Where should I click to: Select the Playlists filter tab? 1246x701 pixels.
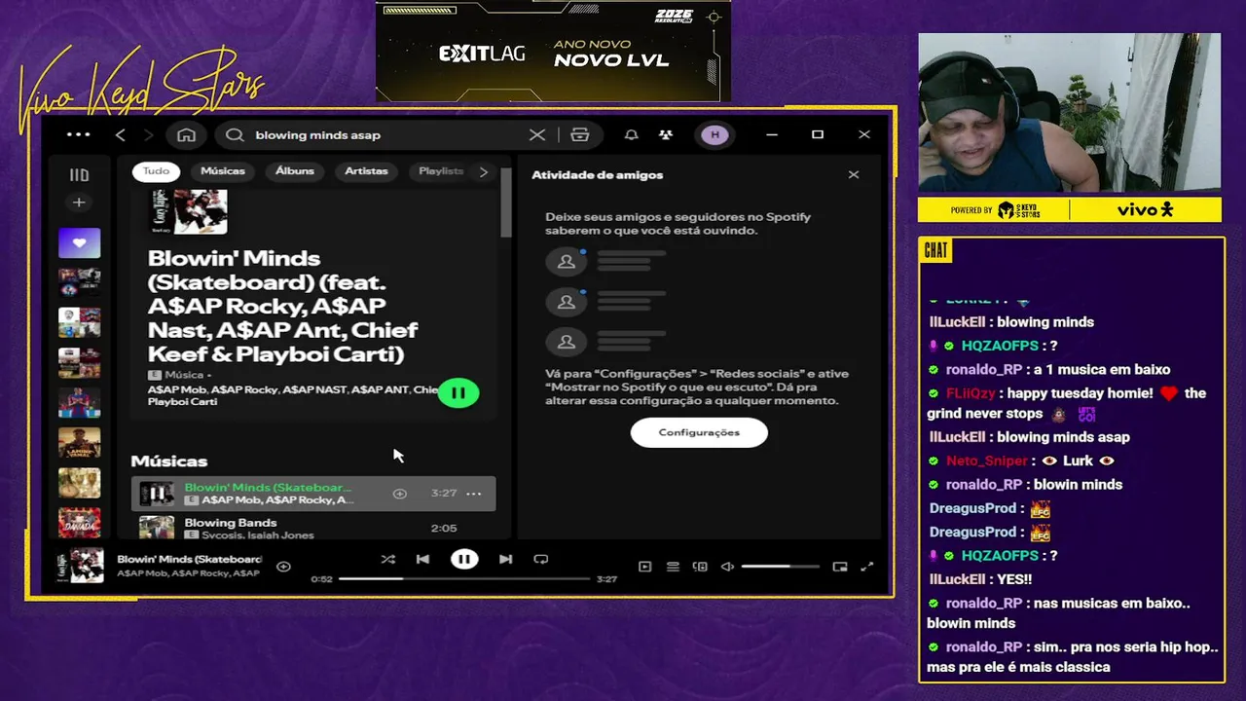click(x=441, y=171)
